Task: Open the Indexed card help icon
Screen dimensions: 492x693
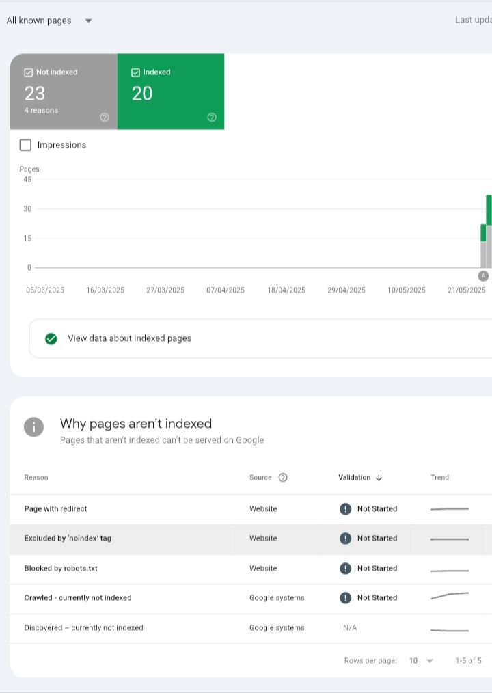Action: (x=212, y=117)
